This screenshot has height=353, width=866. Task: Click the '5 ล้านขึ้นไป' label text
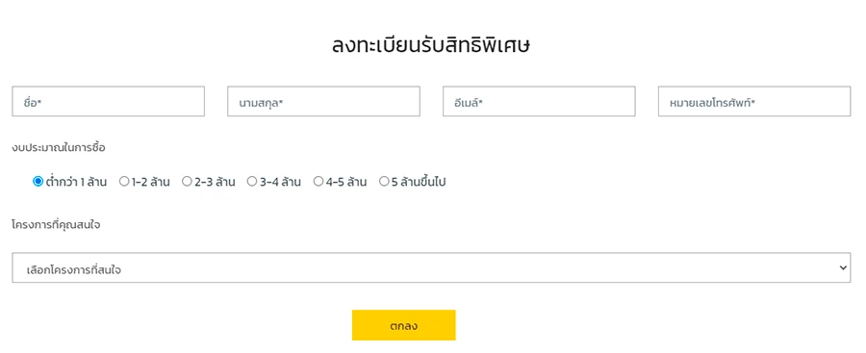(419, 181)
